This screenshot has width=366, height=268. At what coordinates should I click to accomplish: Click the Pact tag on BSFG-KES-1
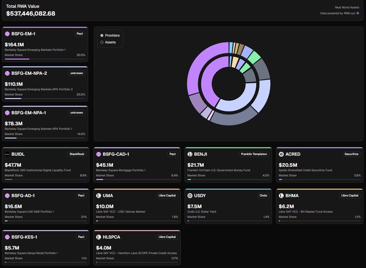tap(81, 237)
